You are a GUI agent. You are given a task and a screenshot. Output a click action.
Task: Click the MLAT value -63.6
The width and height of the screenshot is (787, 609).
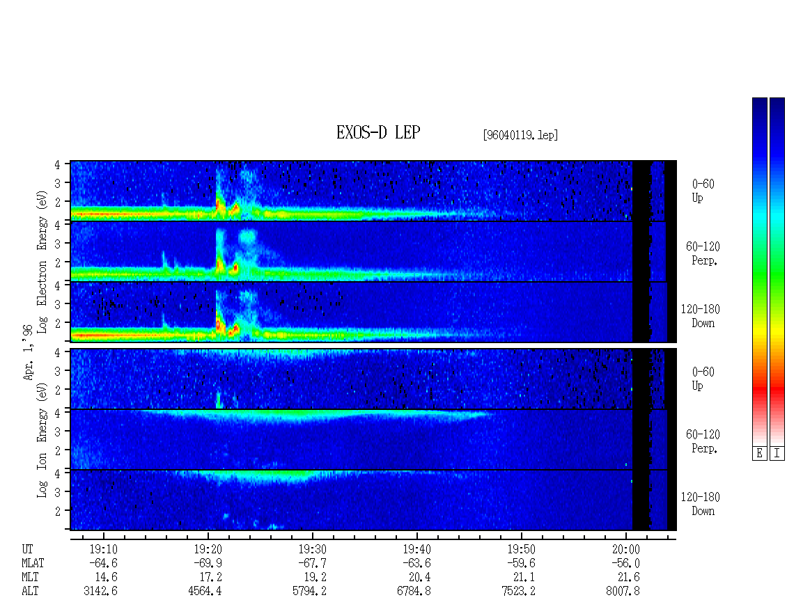[416, 563]
